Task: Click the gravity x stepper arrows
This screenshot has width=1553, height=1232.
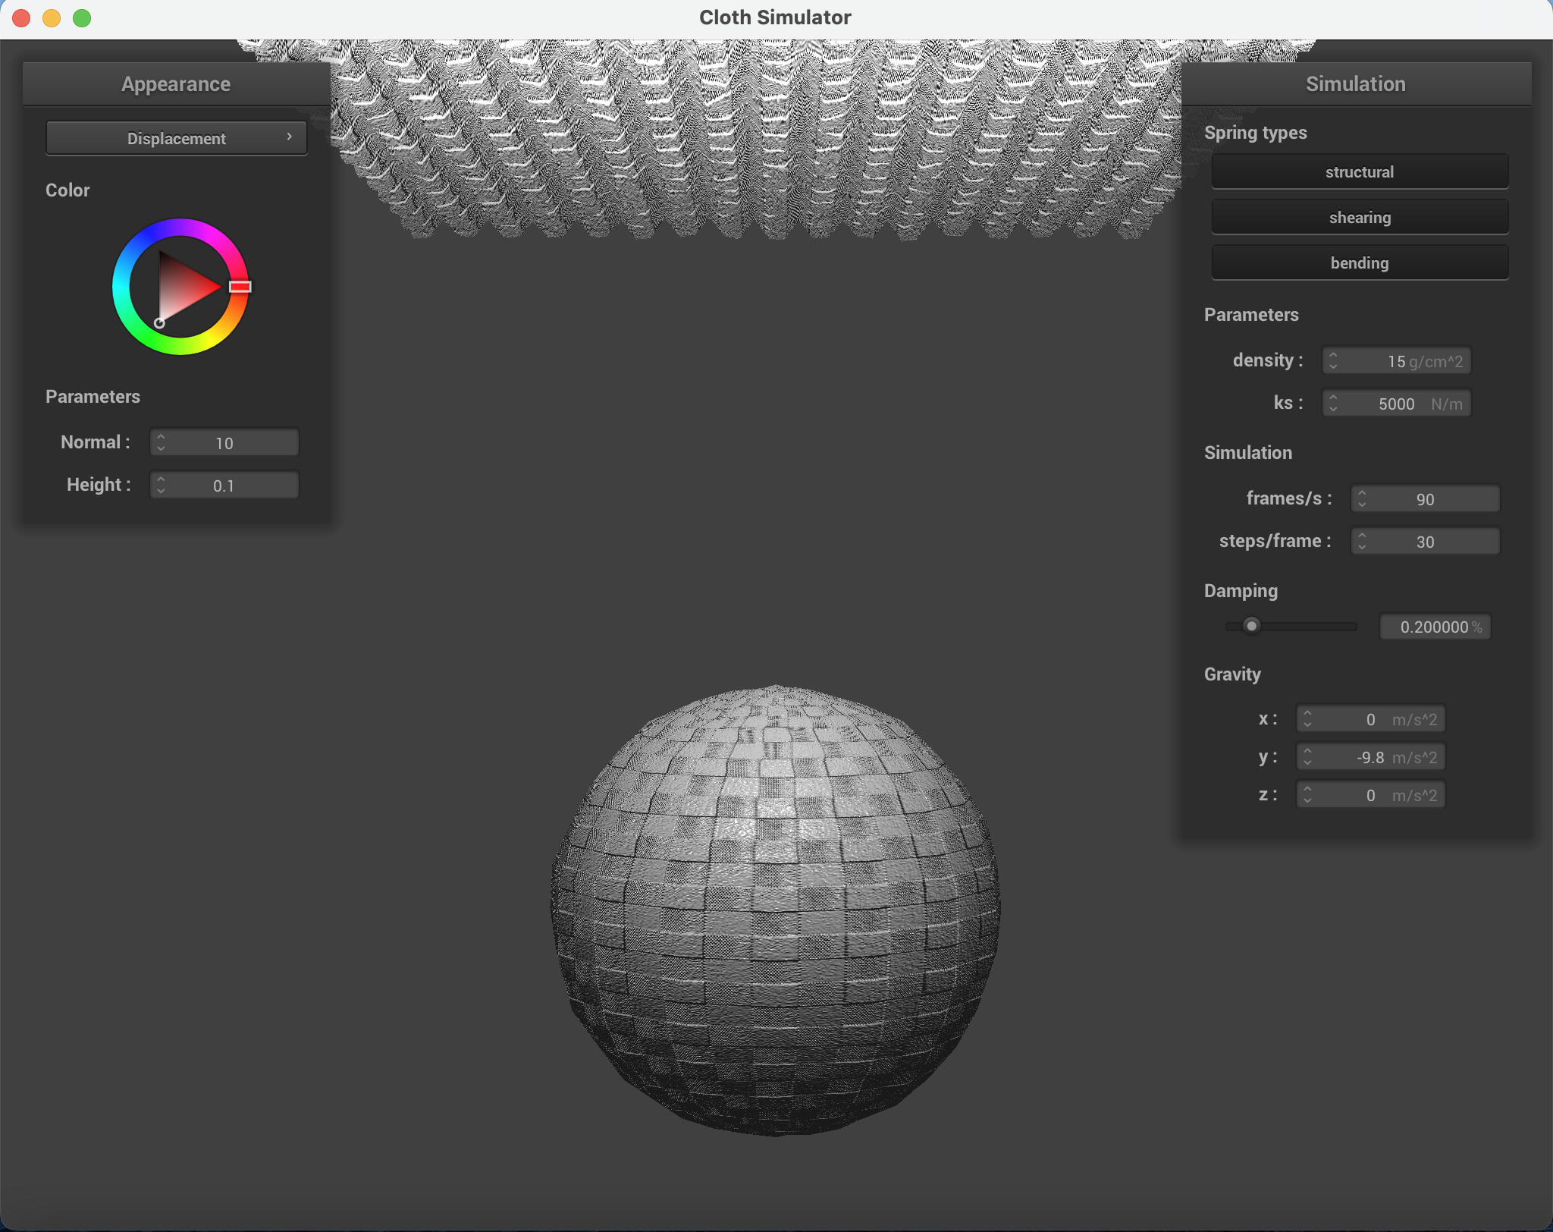Action: 1307,719
